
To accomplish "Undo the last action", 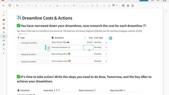I will 17,6.
